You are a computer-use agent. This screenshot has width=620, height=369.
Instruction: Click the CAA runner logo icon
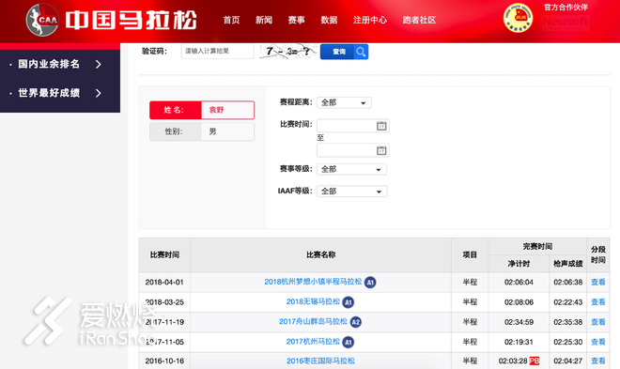[42, 20]
